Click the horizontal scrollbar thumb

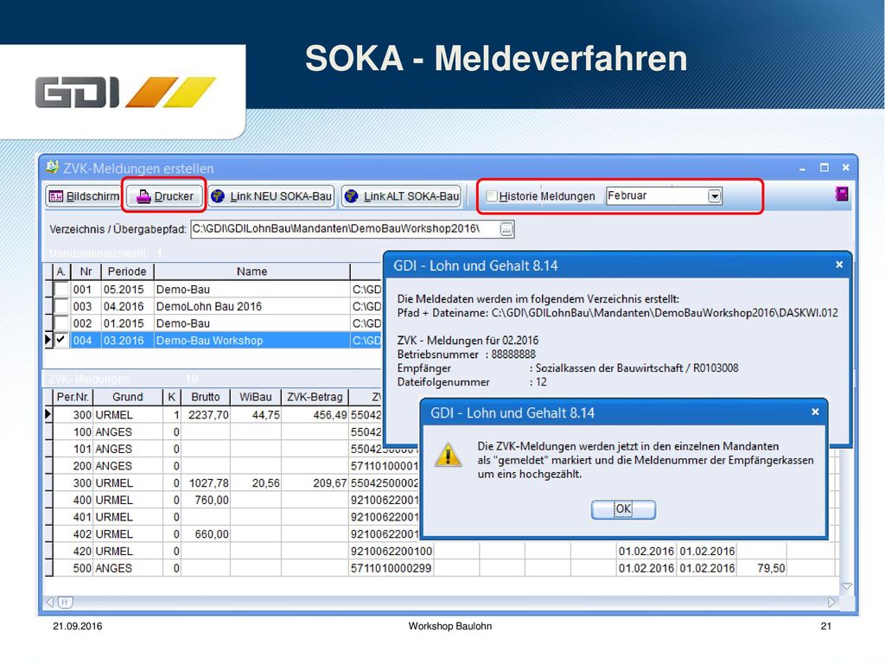point(65,603)
